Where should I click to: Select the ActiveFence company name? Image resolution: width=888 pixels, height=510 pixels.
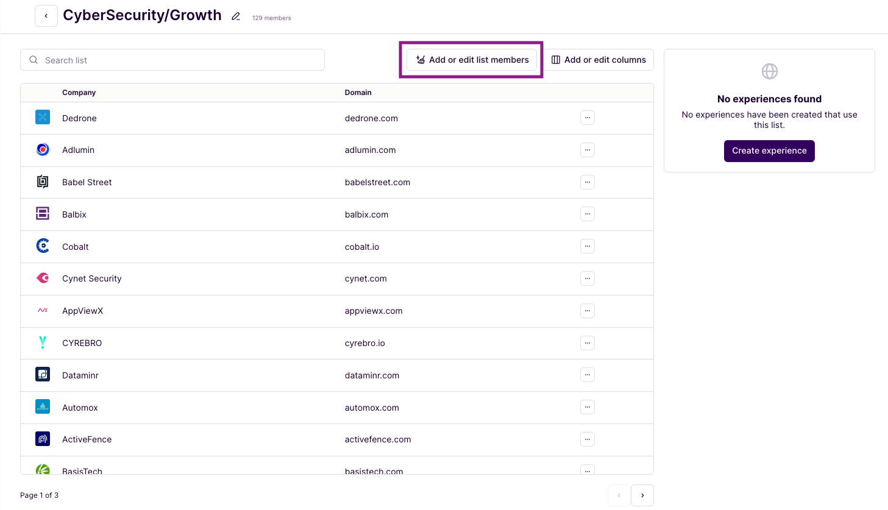point(87,439)
